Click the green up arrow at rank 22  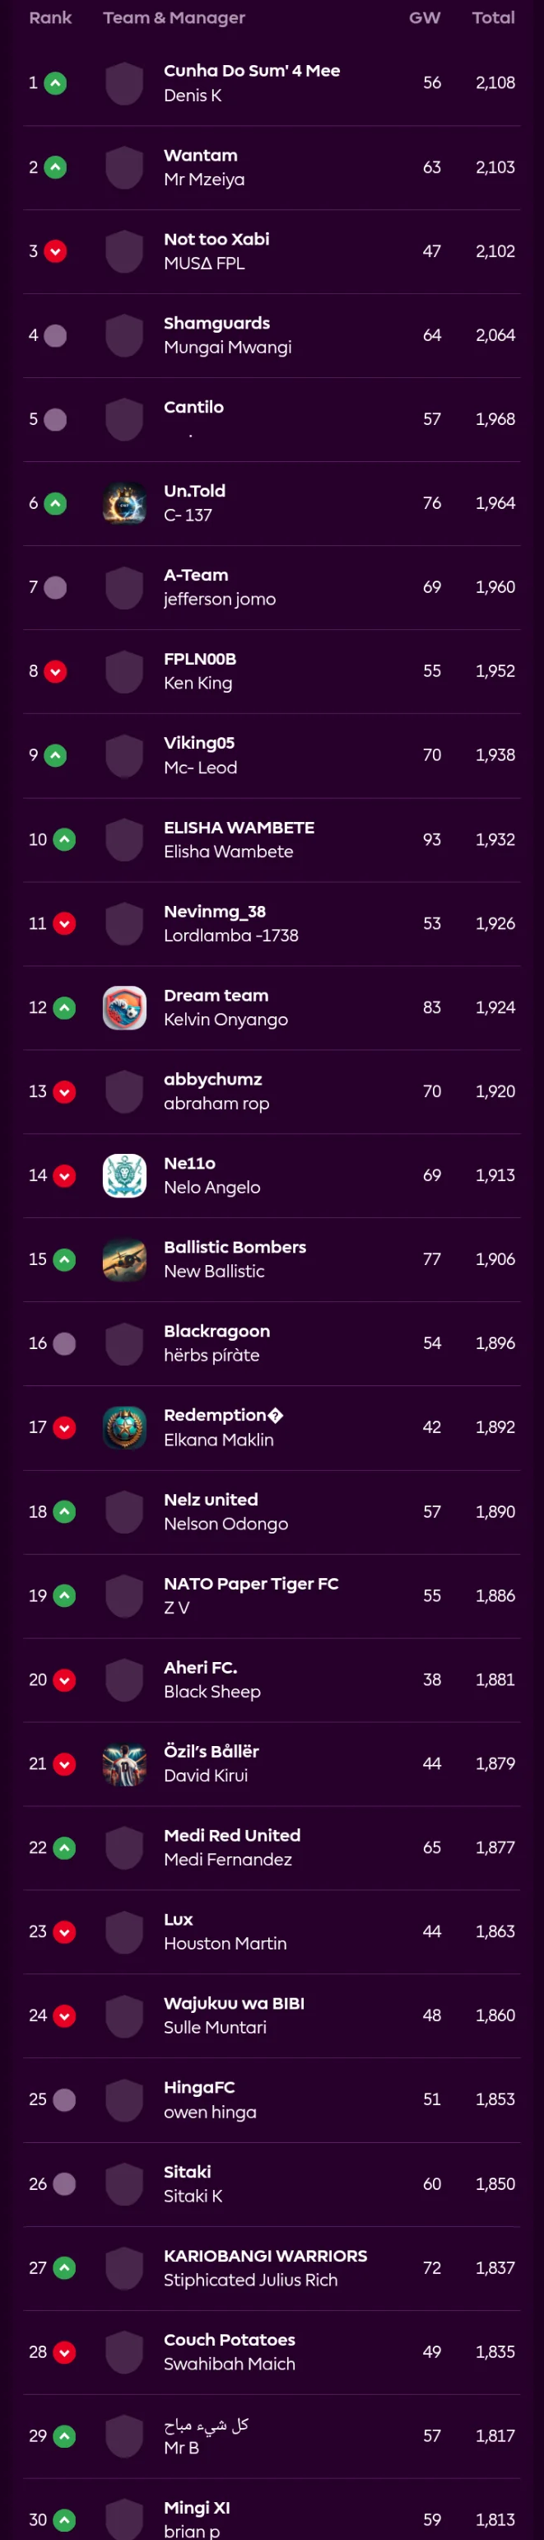coord(64,1848)
